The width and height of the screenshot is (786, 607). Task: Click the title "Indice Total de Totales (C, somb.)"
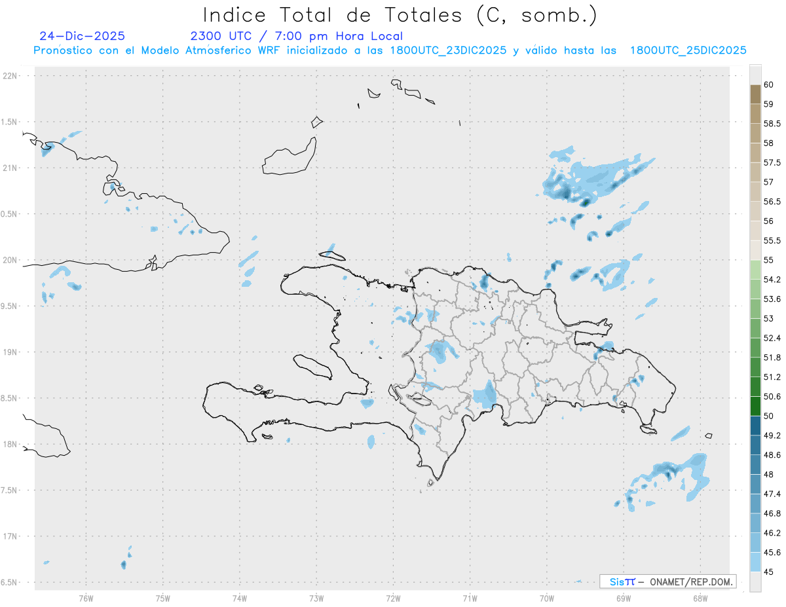(400, 14)
